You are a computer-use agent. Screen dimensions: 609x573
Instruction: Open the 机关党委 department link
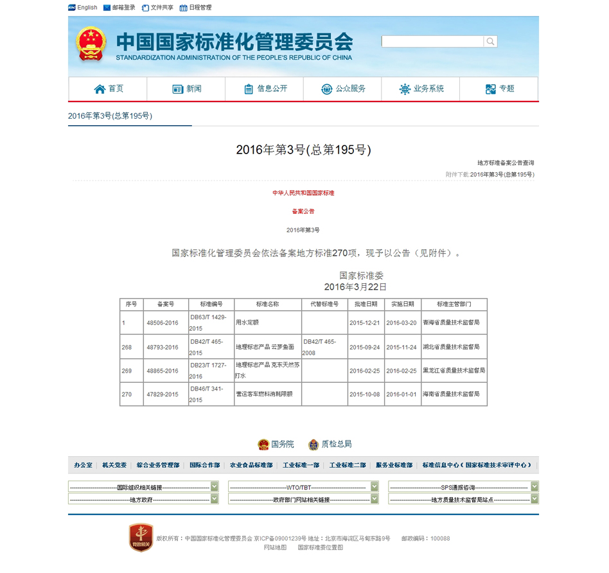tap(114, 465)
